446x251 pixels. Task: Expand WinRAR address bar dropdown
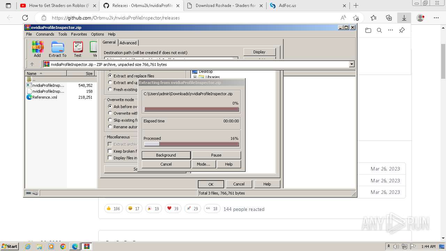tap(352, 64)
